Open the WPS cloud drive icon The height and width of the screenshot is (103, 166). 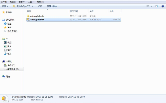click(4, 20)
